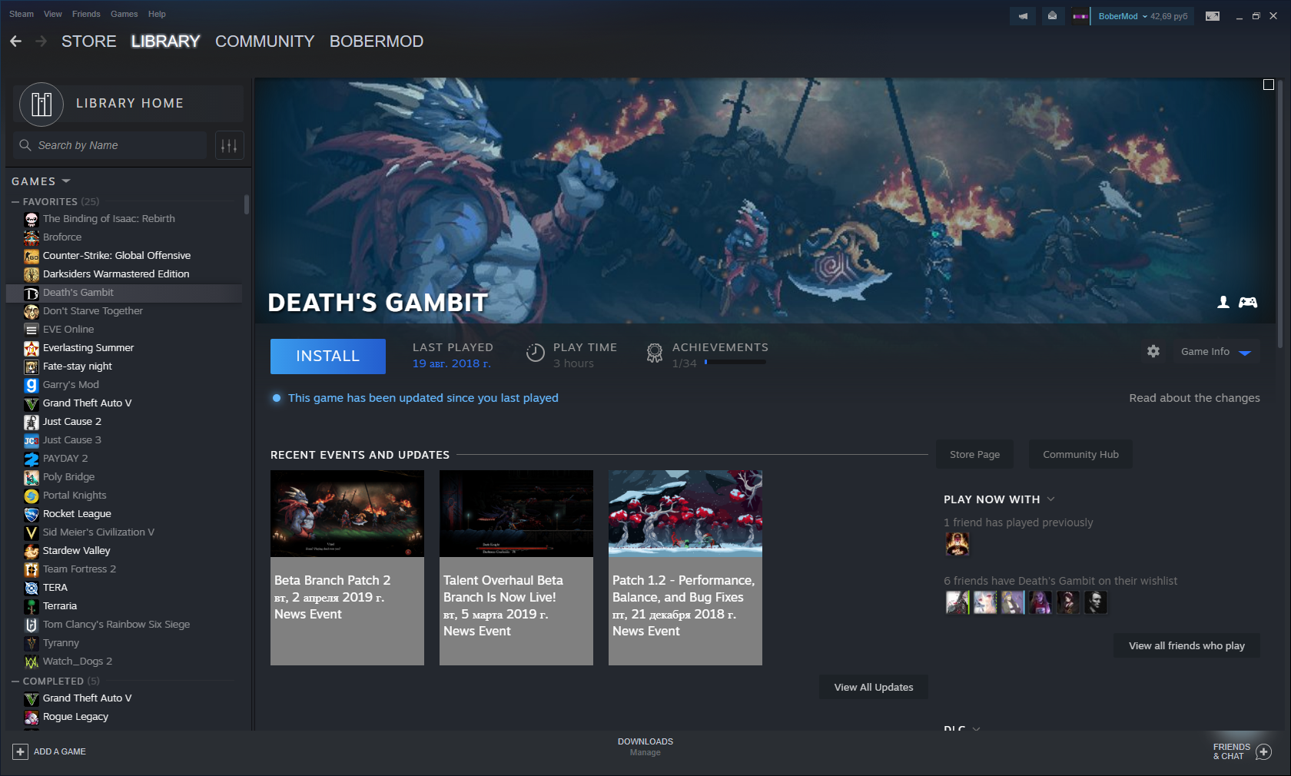Open the Community Hub button
Screen dimensions: 1291x776
pyautogui.click(x=1080, y=454)
